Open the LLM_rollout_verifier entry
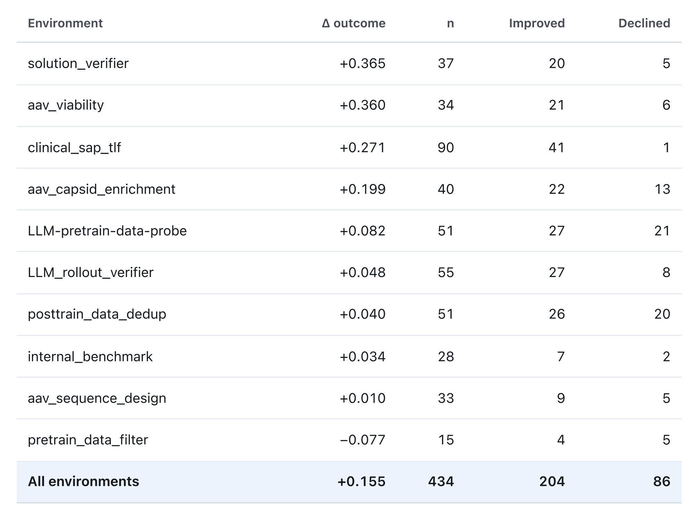 91,272
